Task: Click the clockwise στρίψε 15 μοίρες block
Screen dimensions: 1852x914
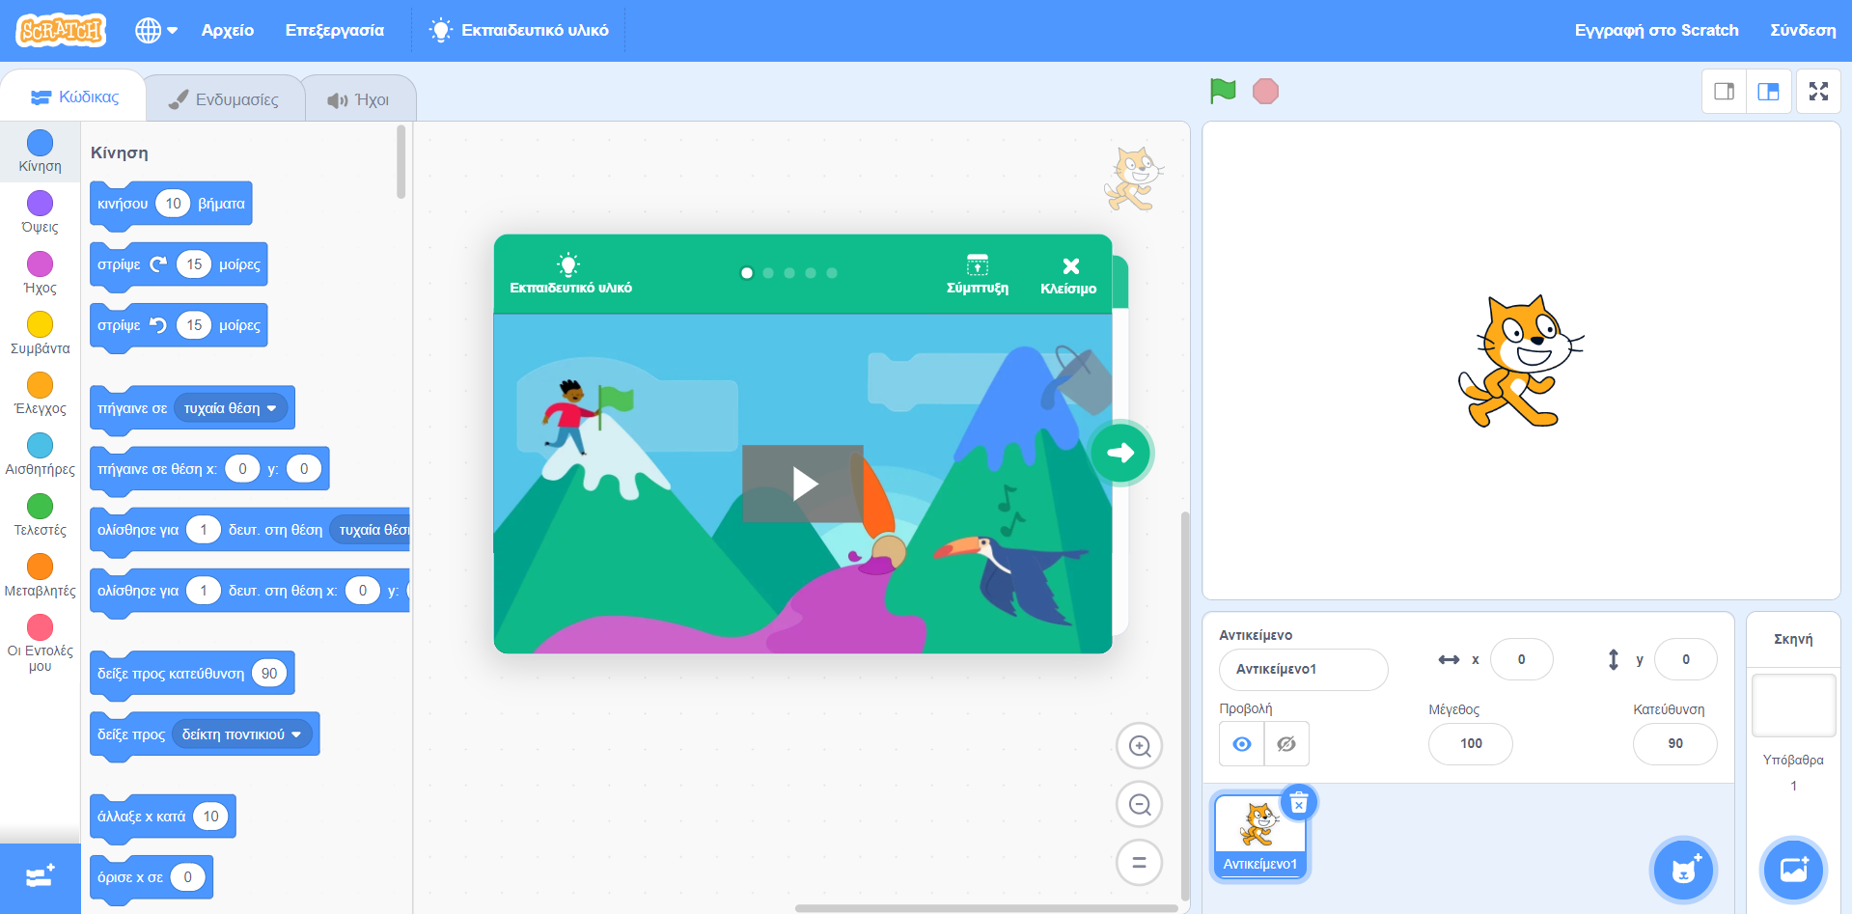Action: point(179,264)
